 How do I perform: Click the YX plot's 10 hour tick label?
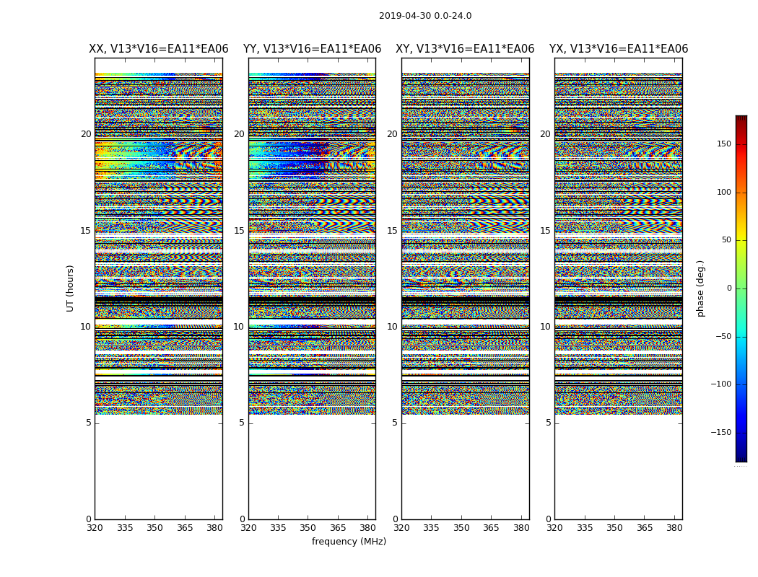[x=546, y=327]
